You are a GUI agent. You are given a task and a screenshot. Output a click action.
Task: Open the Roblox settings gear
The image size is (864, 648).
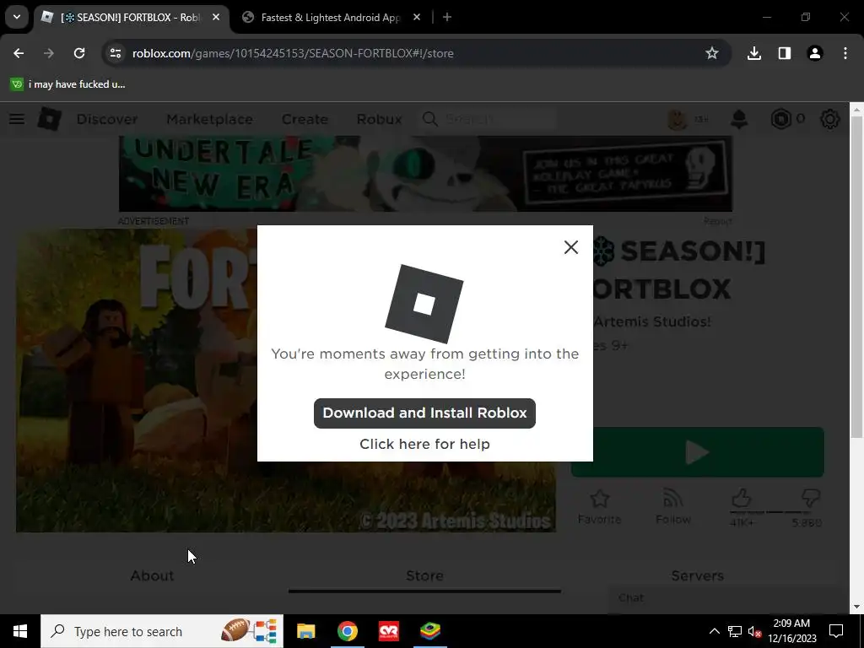coord(830,119)
